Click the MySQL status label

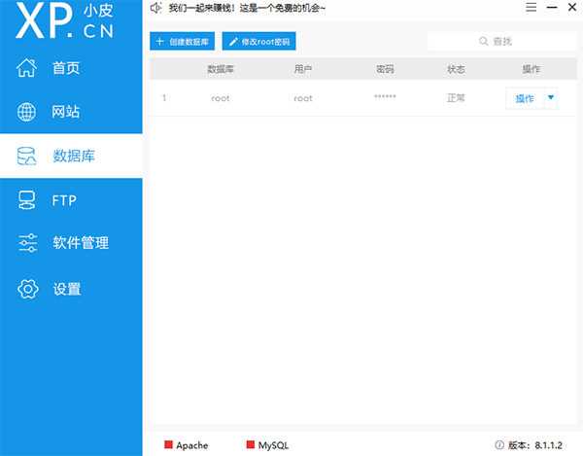pyautogui.click(x=273, y=445)
